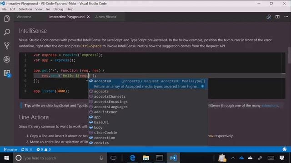291x163 pixels.
Task: Show hidden system tray icons
Action: point(232,158)
